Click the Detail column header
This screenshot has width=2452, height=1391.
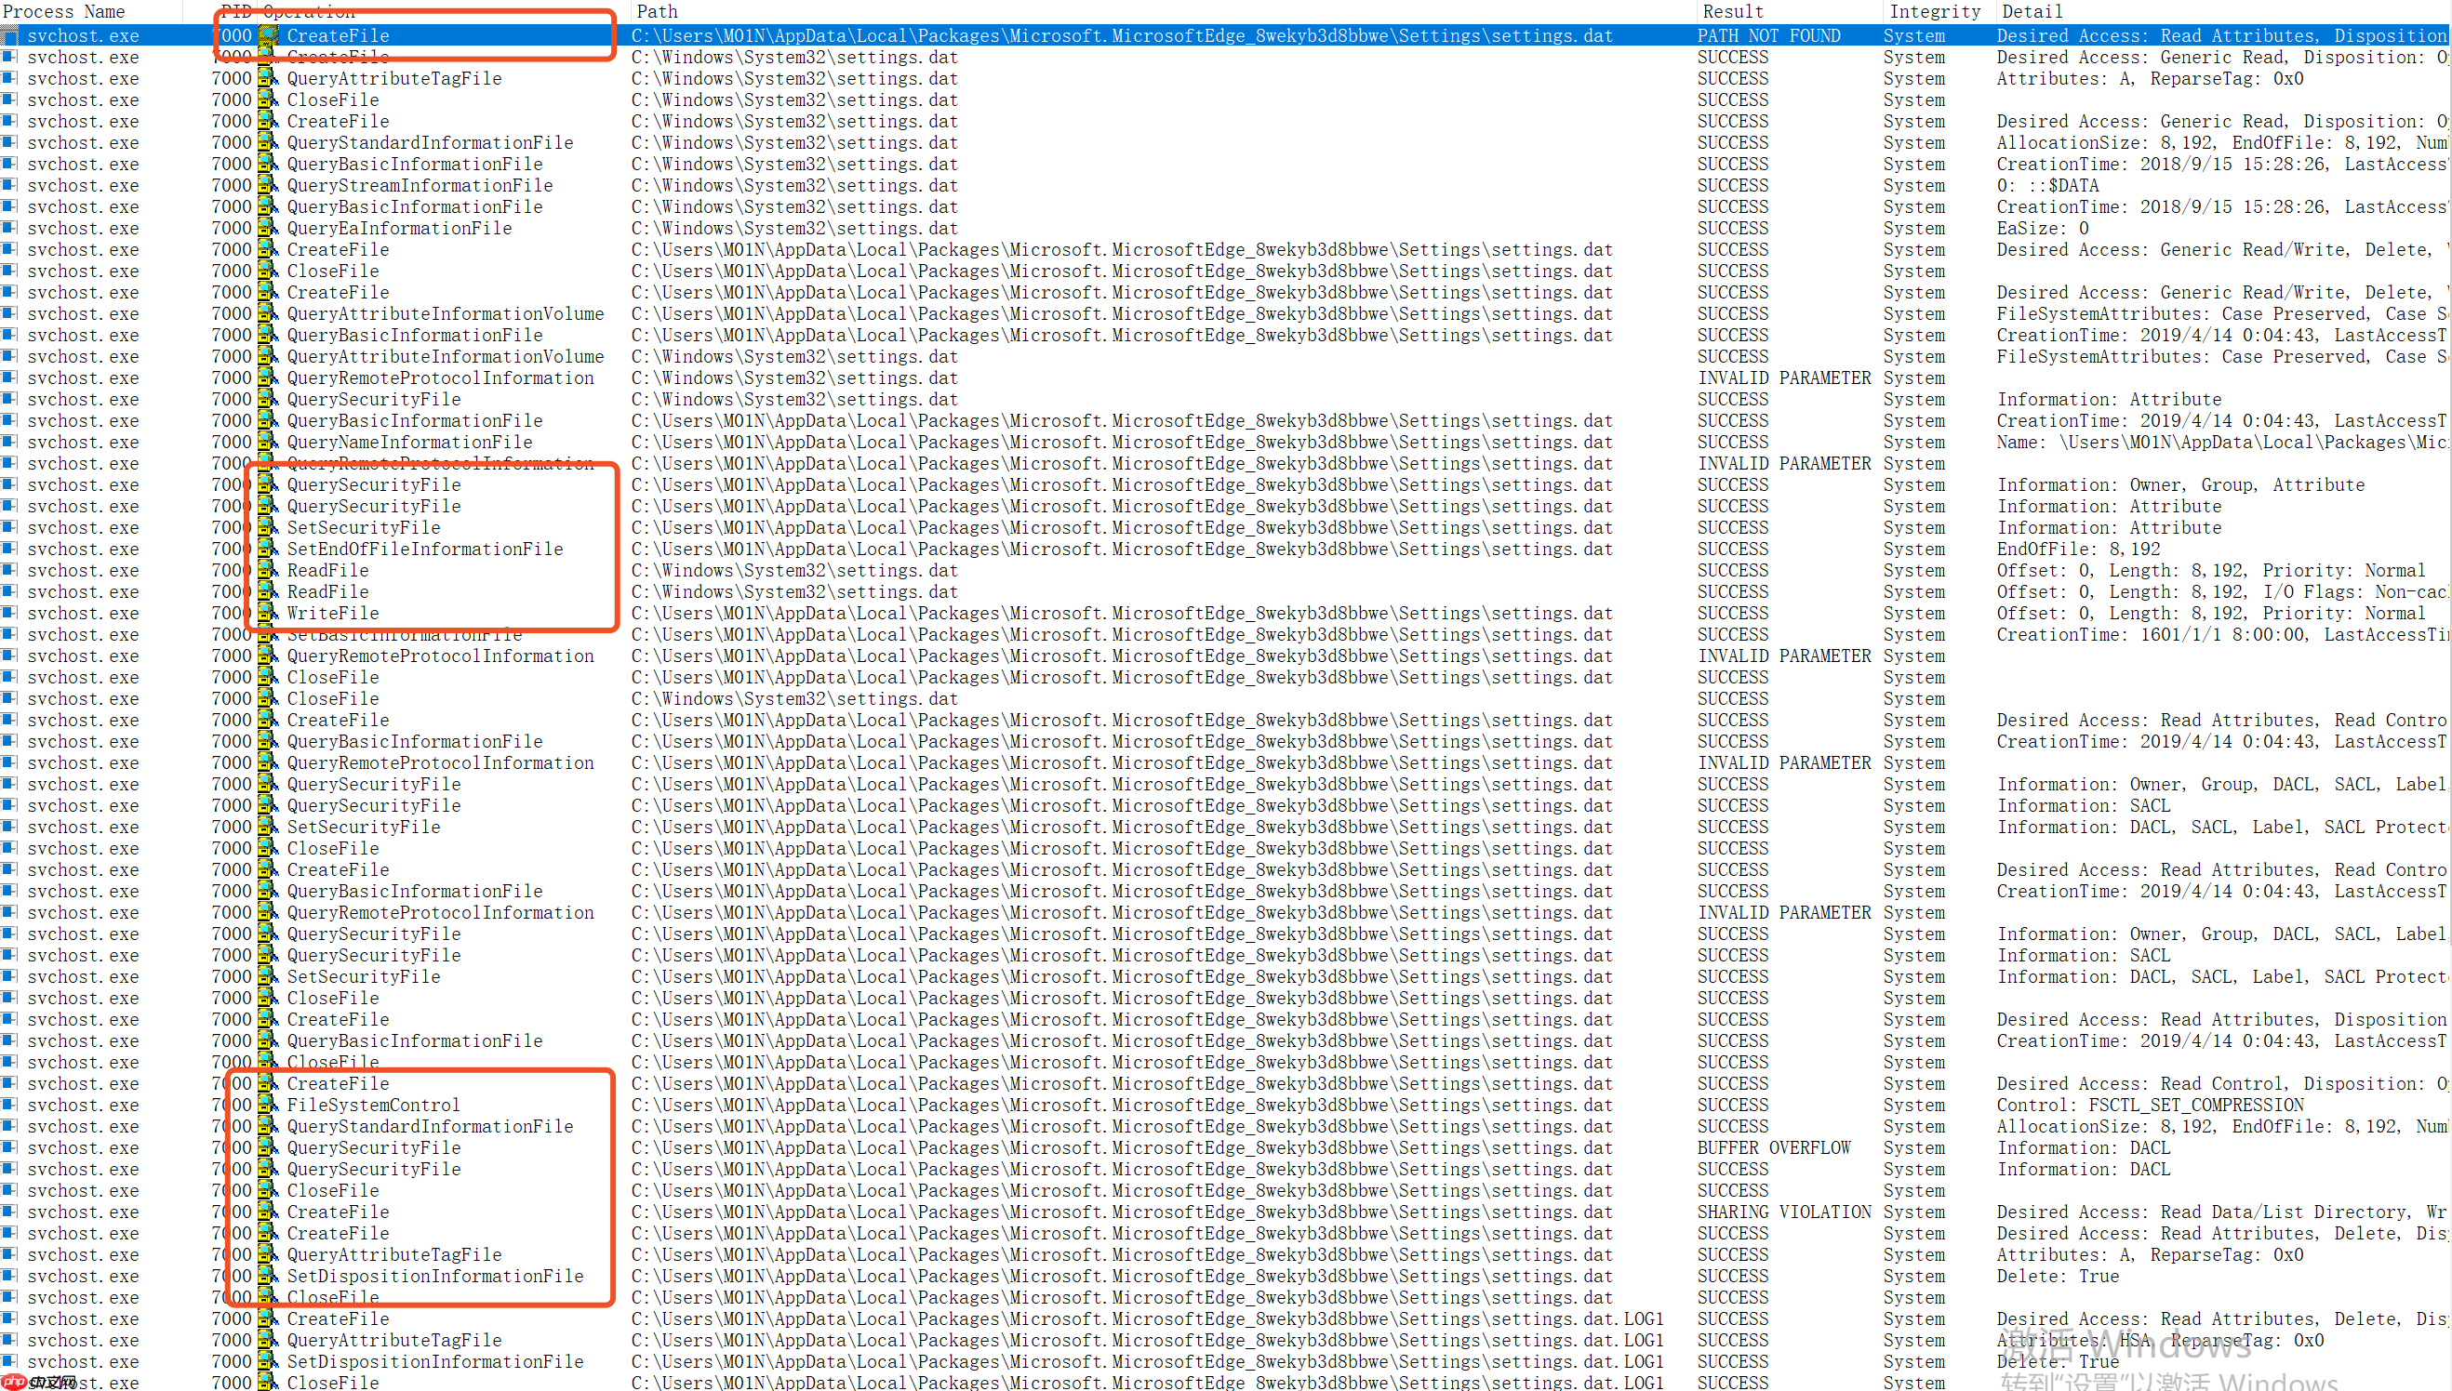[2032, 11]
